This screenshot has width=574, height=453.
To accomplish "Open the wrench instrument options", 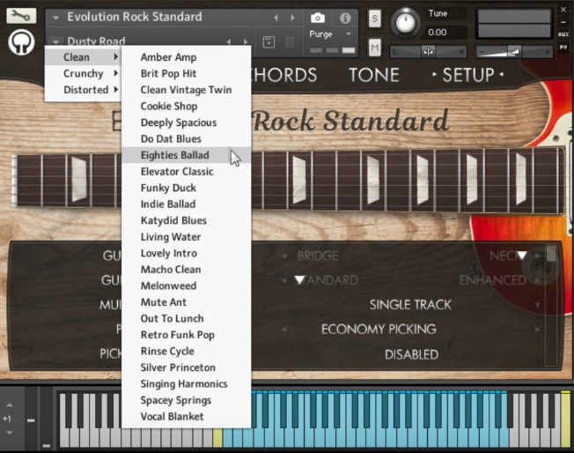I will click(21, 16).
